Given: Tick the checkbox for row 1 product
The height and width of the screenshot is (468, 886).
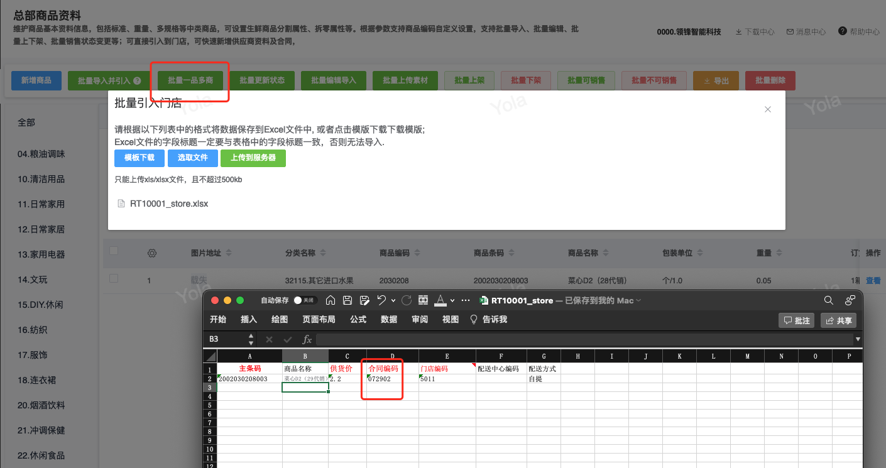Looking at the screenshot, I should click(x=114, y=278).
